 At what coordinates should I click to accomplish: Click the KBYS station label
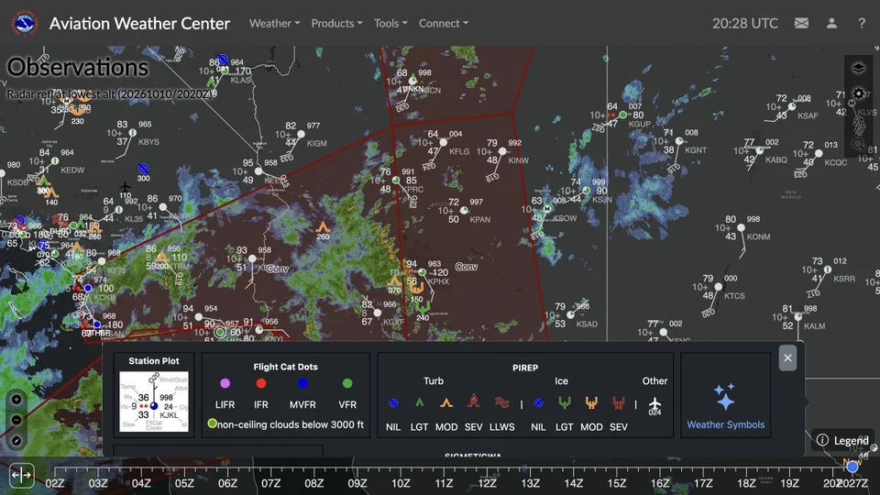(148, 142)
